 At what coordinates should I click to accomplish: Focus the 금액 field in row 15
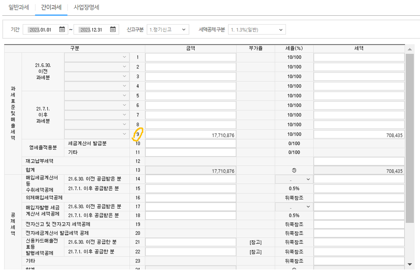point(191,189)
